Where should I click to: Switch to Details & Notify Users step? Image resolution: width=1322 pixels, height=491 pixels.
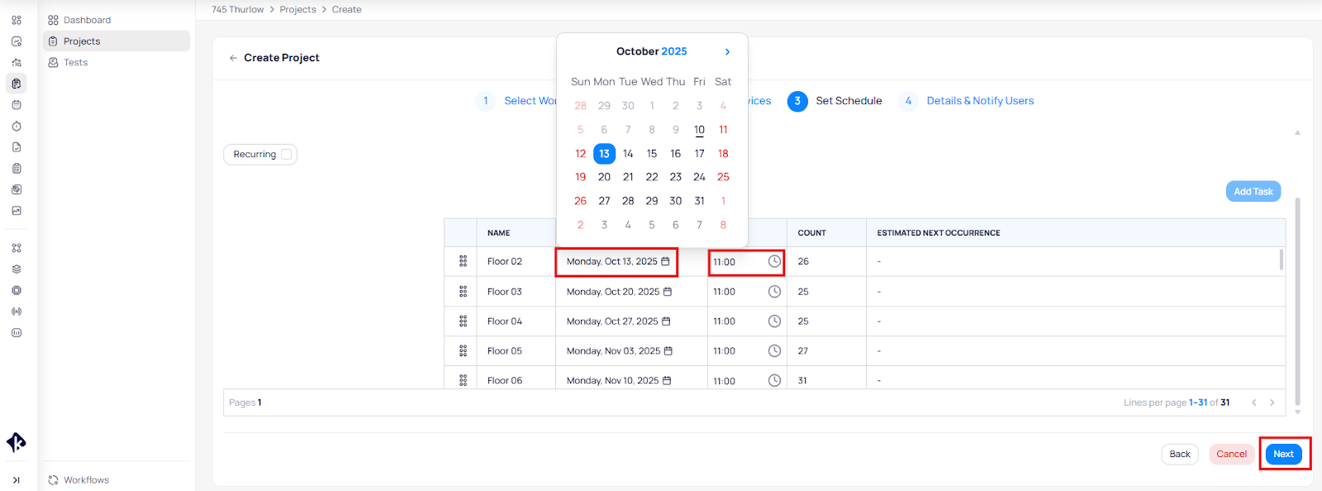pyautogui.click(x=980, y=101)
